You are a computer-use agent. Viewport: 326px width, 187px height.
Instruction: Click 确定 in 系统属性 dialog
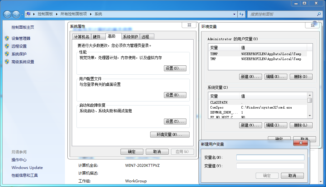[x=132, y=152]
